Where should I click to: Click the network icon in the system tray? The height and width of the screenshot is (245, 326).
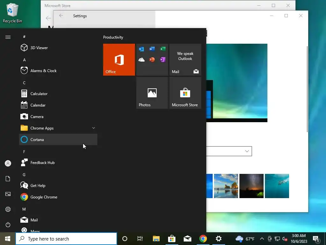277,239
